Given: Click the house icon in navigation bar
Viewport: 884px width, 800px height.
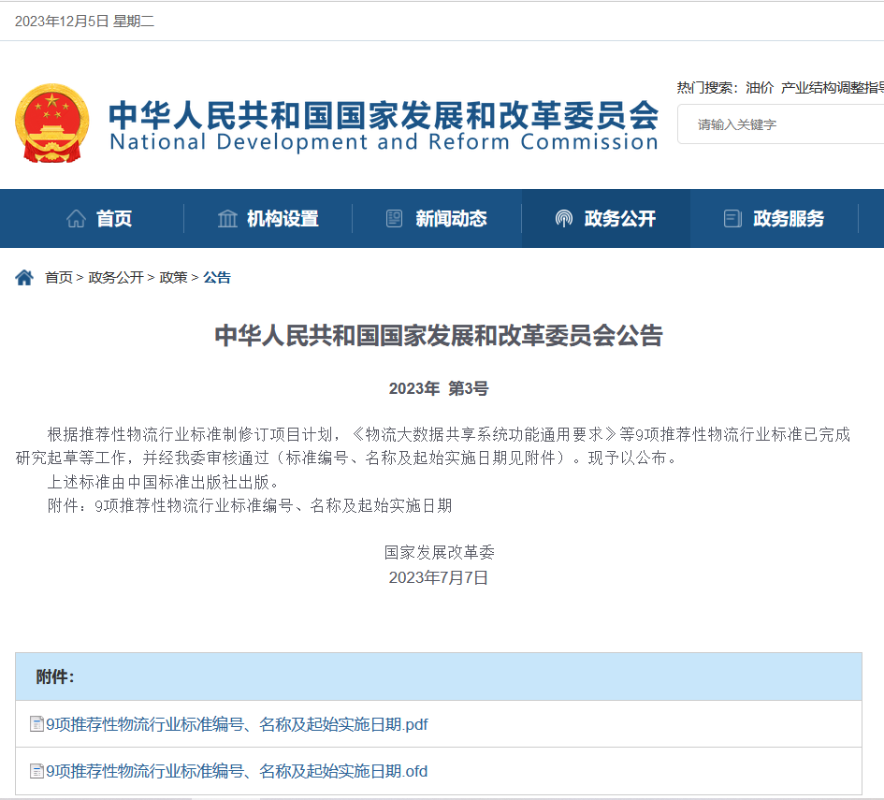Looking at the screenshot, I should 76,218.
